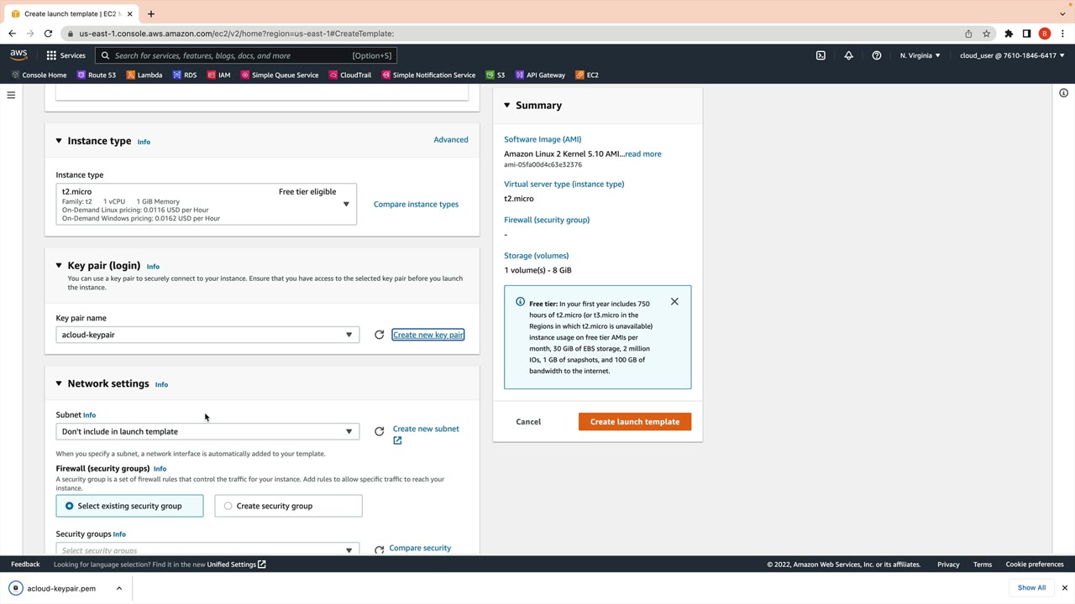Collapse the Network settings section
Viewport: 1075px width, 604px height.
coord(59,383)
